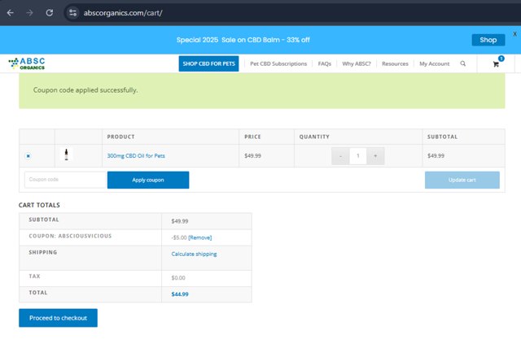Click the Calculate shipping link
The width and height of the screenshot is (521, 339).
[194, 254]
